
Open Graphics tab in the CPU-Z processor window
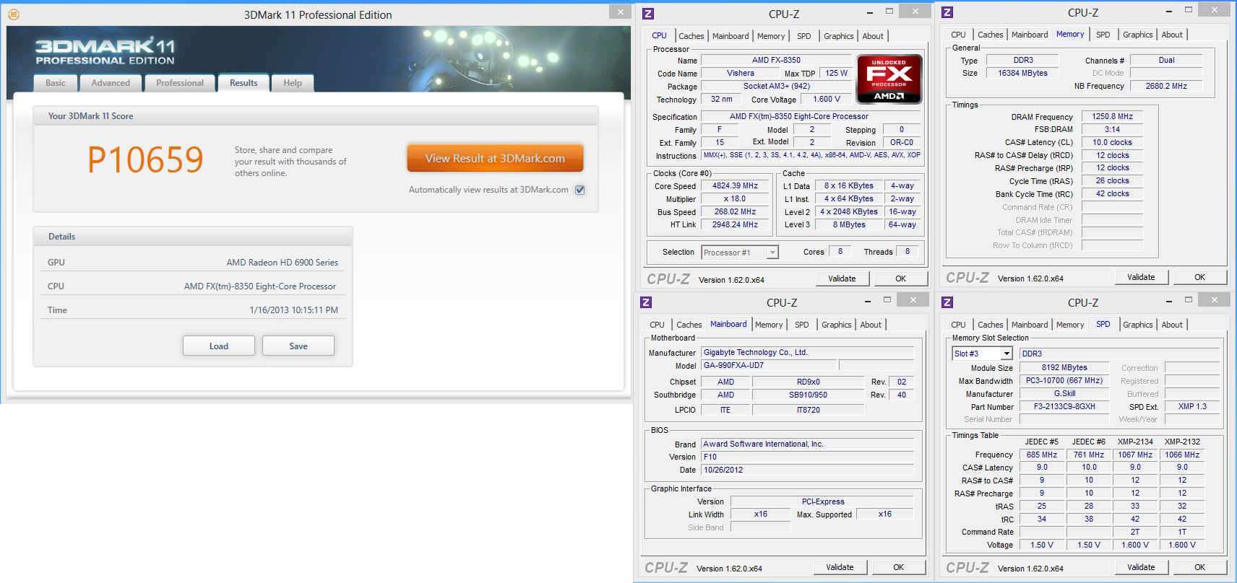[838, 36]
